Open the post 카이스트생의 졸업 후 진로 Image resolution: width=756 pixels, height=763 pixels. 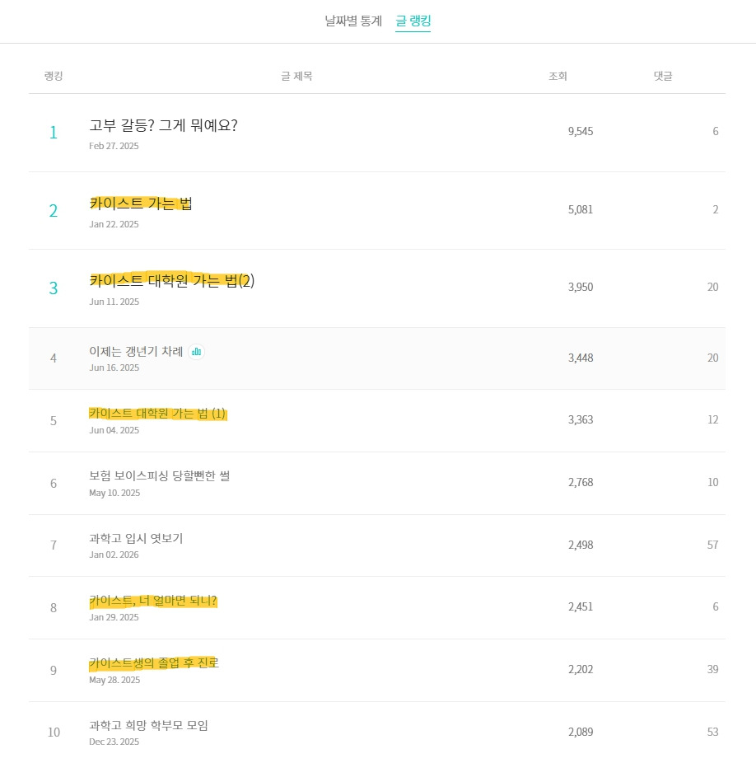153,663
